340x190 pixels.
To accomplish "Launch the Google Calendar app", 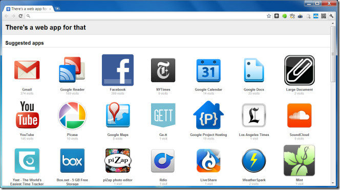I will pos(208,70).
